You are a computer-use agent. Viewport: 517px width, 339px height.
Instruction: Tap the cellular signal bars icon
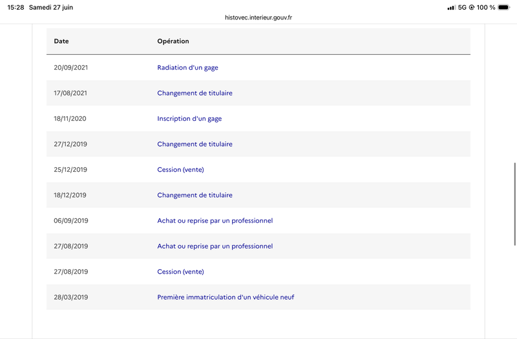(x=451, y=8)
